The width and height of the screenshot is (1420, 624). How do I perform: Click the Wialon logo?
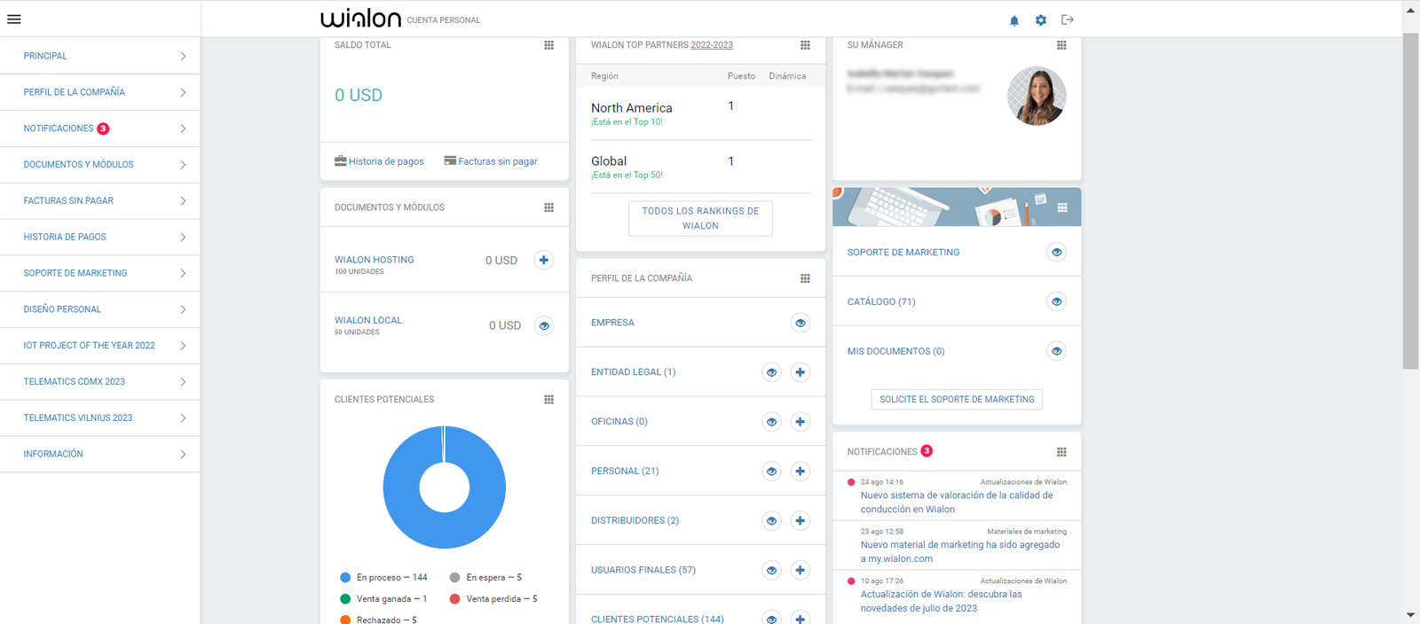click(361, 19)
